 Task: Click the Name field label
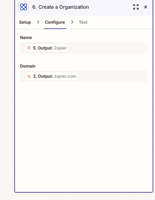(x=26, y=38)
